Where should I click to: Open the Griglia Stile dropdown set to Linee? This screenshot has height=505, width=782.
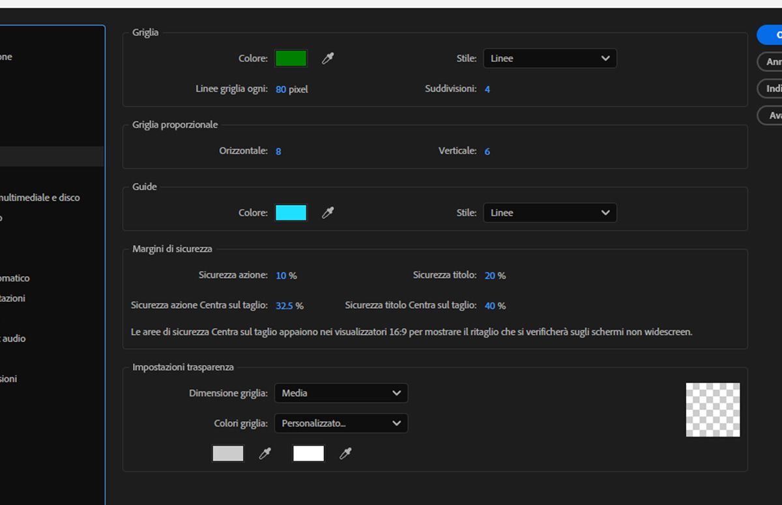(550, 59)
